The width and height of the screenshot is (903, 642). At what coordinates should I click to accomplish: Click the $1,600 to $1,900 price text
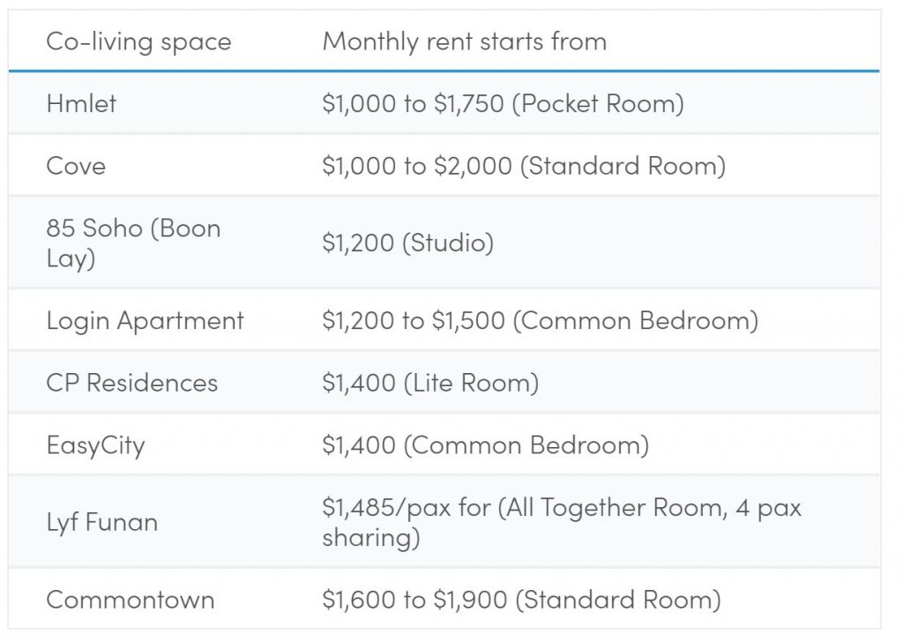click(x=414, y=601)
